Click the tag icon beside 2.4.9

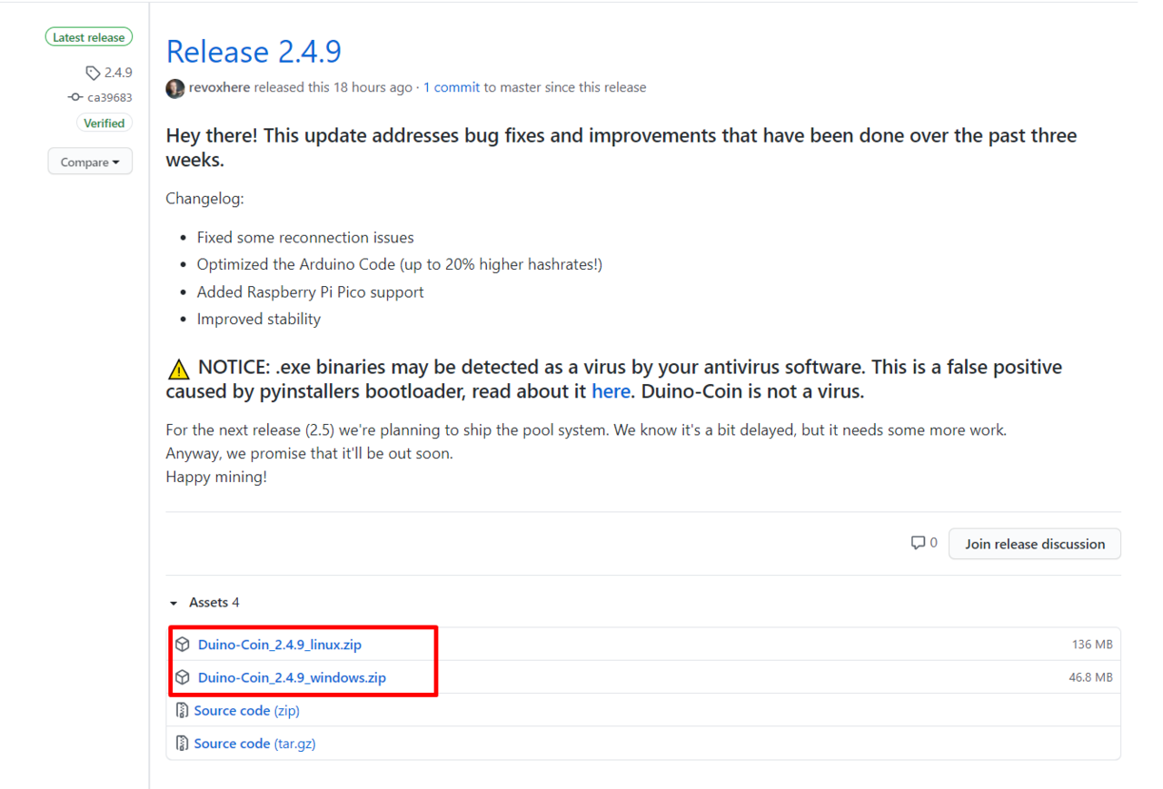pyautogui.click(x=93, y=73)
